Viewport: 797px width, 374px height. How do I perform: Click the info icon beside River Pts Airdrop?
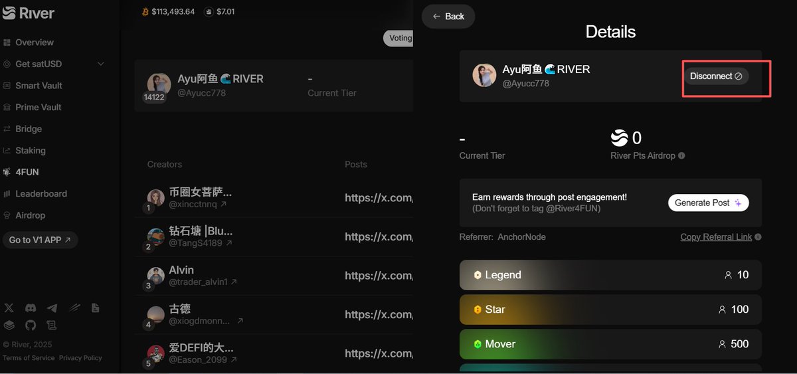coord(681,156)
